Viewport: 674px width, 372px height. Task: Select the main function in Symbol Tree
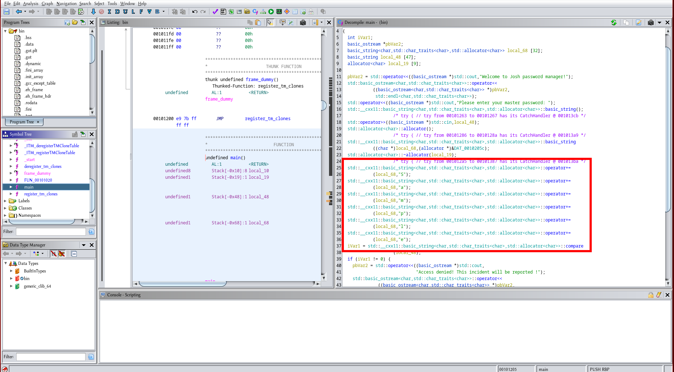(x=29, y=187)
